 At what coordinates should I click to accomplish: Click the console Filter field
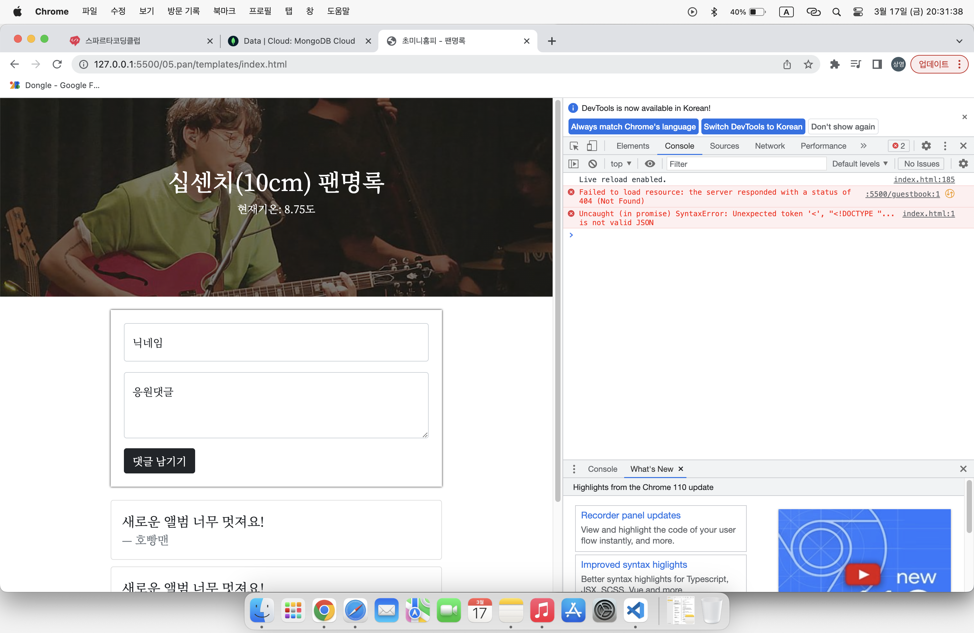[x=746, y=164]
